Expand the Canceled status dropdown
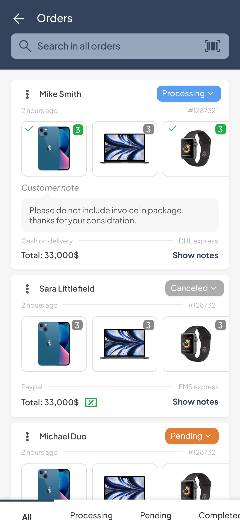 194,288
